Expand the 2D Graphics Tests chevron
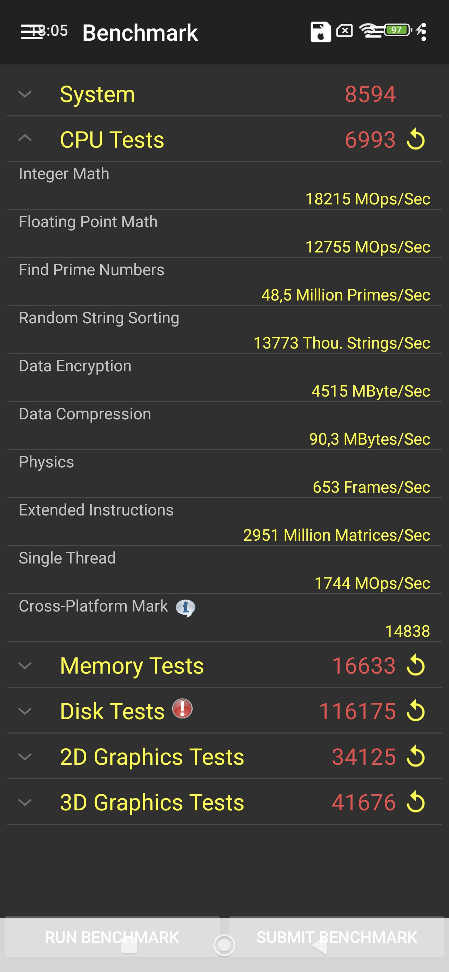 pos(25,757)
